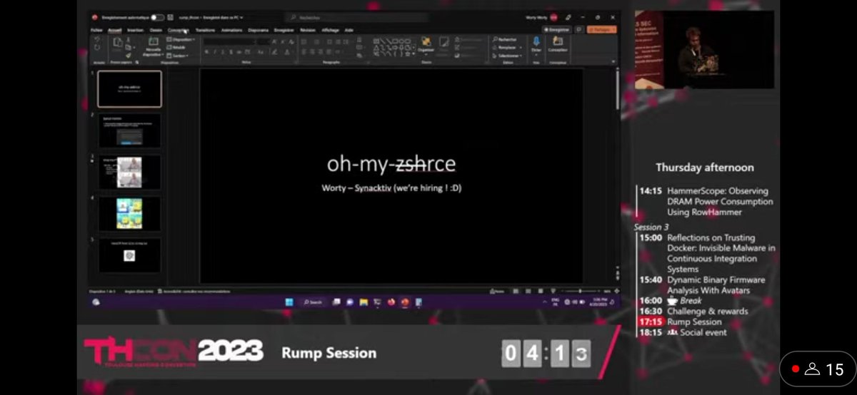
Task: Open the Sélectionner dropdown
Action: pos(507,56)
